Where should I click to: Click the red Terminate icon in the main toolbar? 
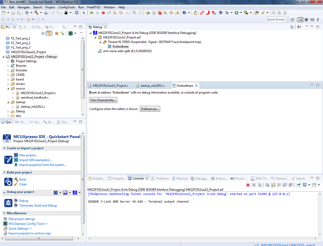(x=103, y=13)
